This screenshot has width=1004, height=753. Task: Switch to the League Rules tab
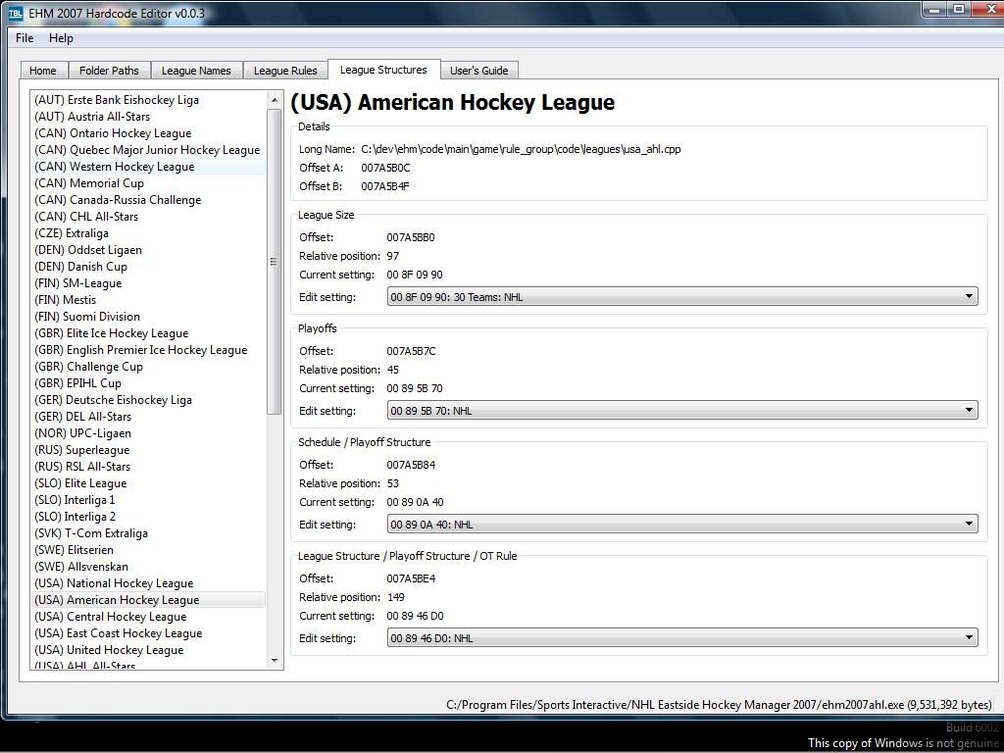(285, 71)
